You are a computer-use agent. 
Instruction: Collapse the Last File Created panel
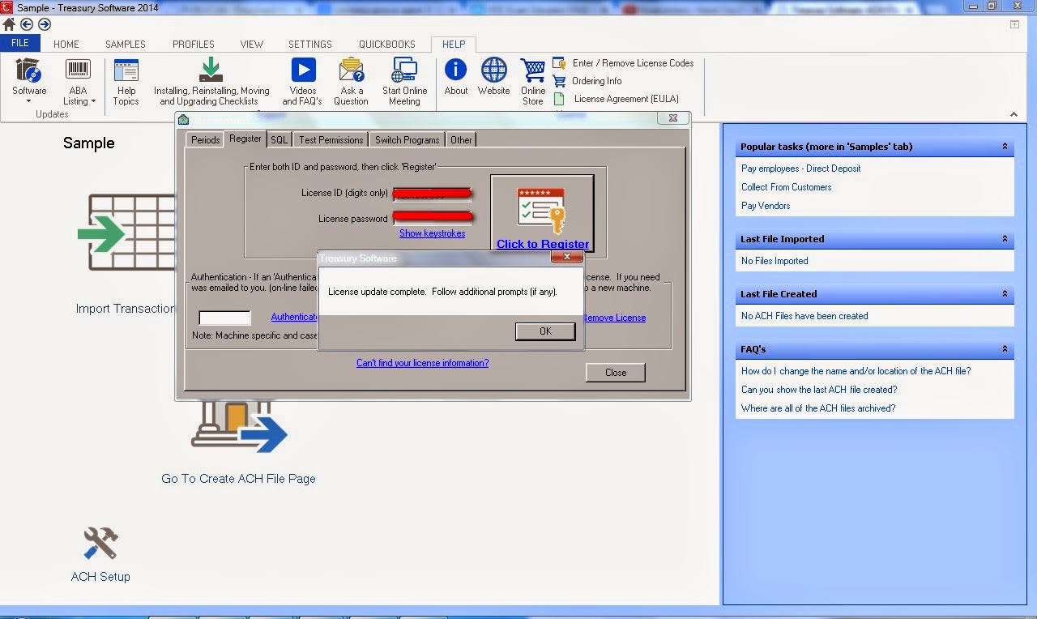coord(1005,294)
